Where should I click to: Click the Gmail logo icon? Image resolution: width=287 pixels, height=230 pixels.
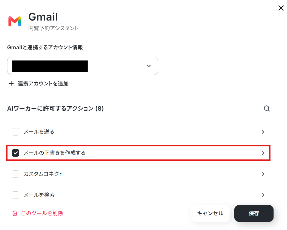tap(15, 21)
